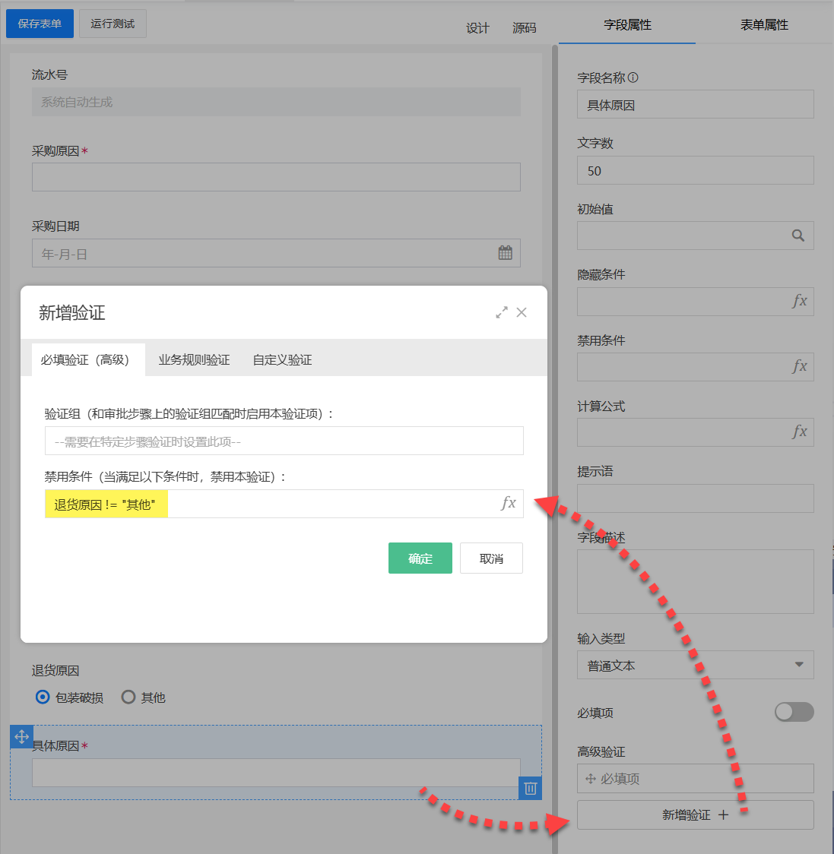Select the 其他 radio option

coord(128,697)
